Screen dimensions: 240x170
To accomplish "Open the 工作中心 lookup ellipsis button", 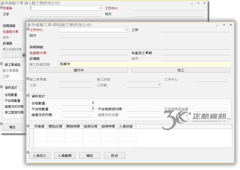I will [x=126, y=30].
